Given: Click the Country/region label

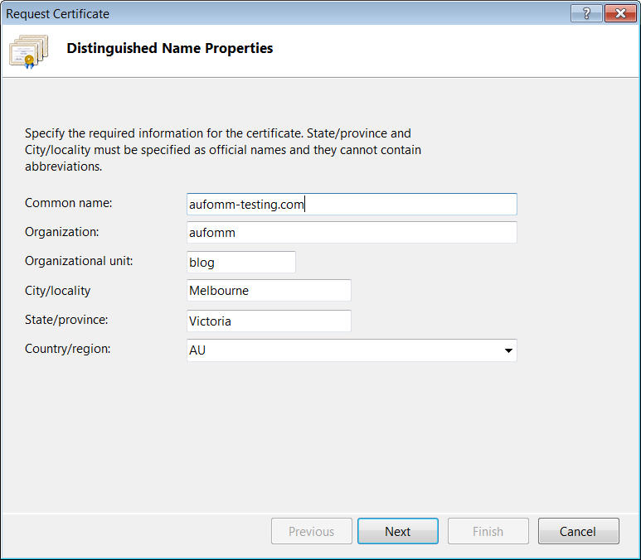Looking at the screenshot, I should 67,349.
